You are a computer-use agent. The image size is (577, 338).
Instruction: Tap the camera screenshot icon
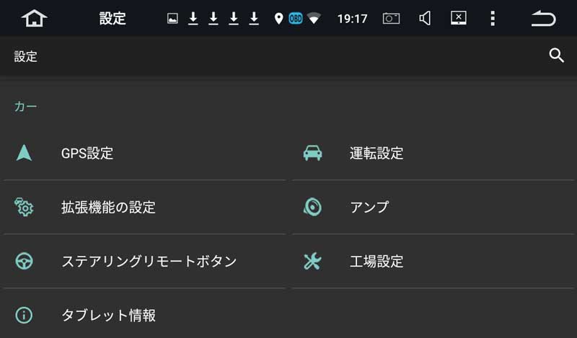point(391,18)
